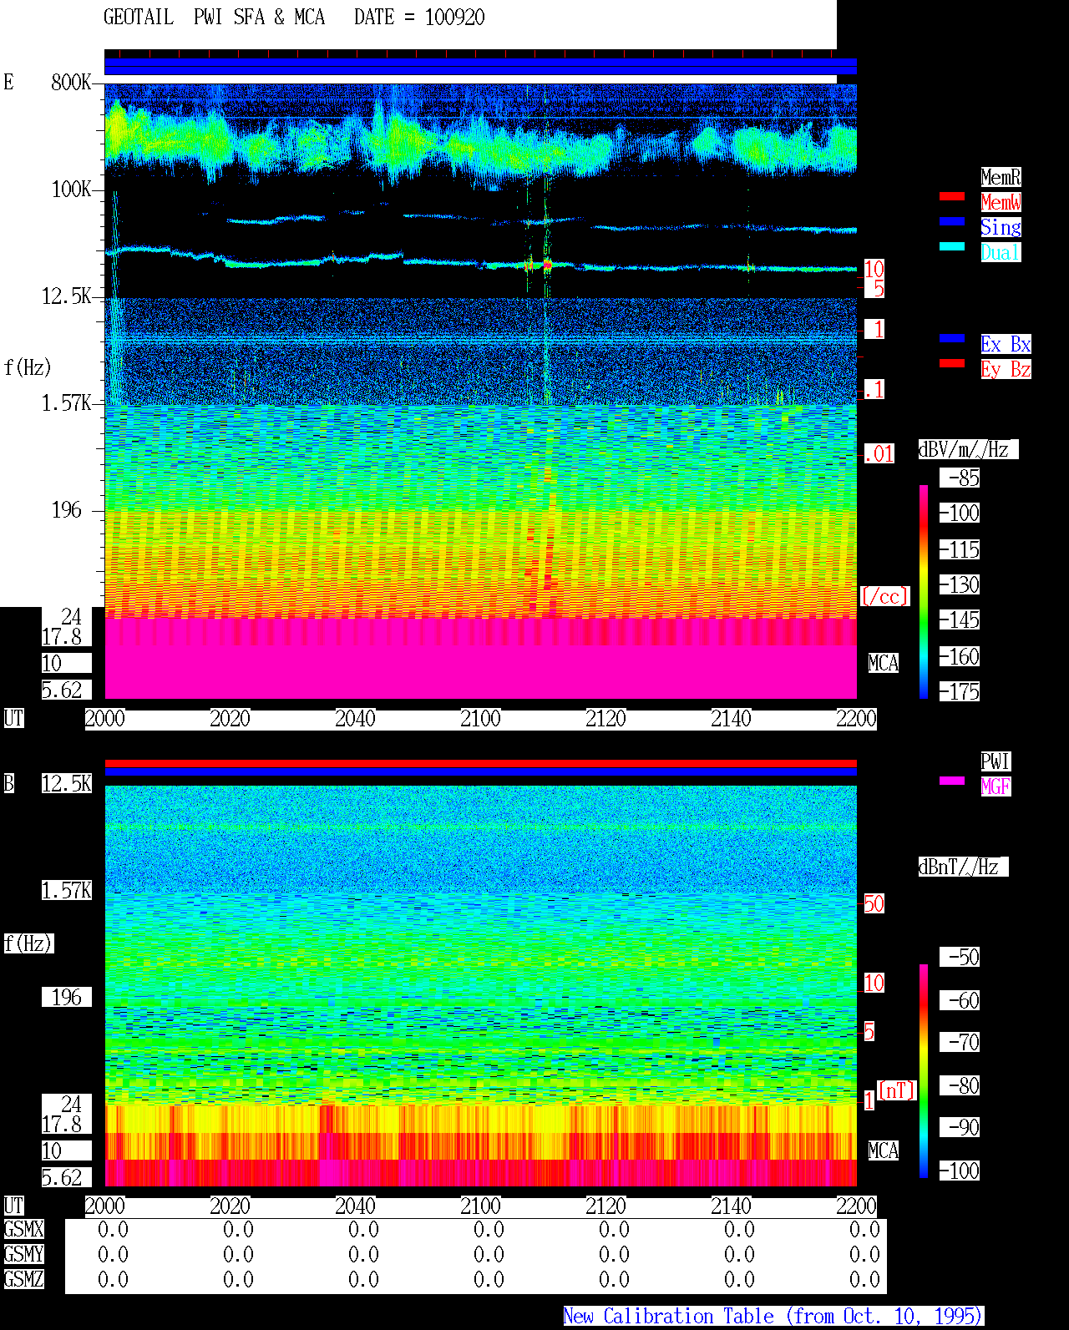The image size is (1069, 1330).
Task: Click the red Ey Bz legend label
Action: (x=1006, y=369)
